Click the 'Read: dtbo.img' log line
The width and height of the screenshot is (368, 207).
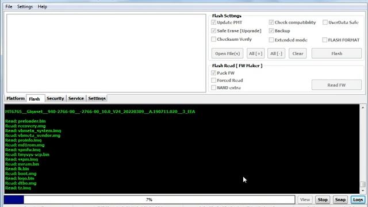[21, 183]
